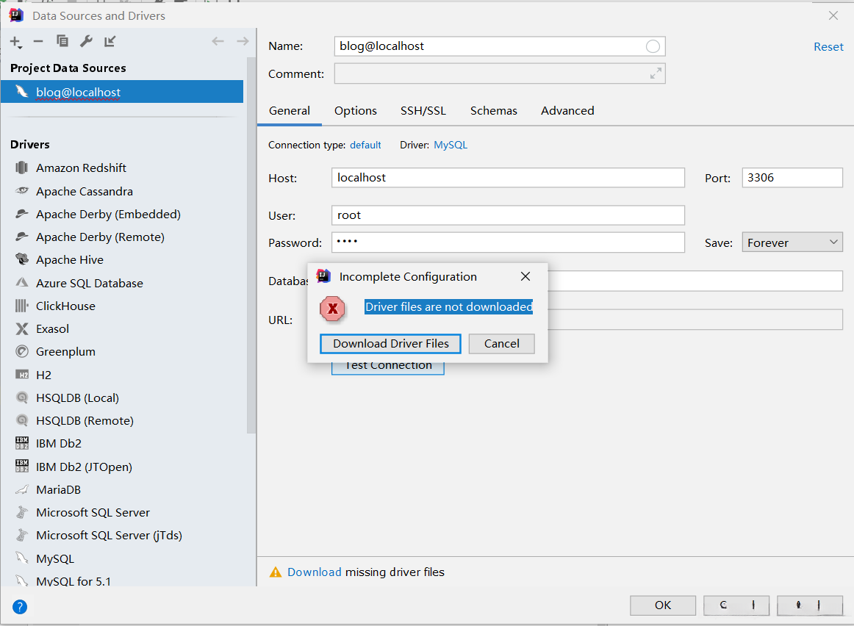Open the MySQL driver selector link
This screenshot has width=854, height=626.
pyautogui.click(x=451, y=145)
